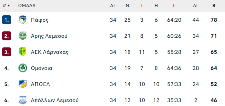Select ΑΠΟΕΛ goals 57:33 cell
Image resolution: width=225 pixels, height=106 pixels.
click(174, 84)
